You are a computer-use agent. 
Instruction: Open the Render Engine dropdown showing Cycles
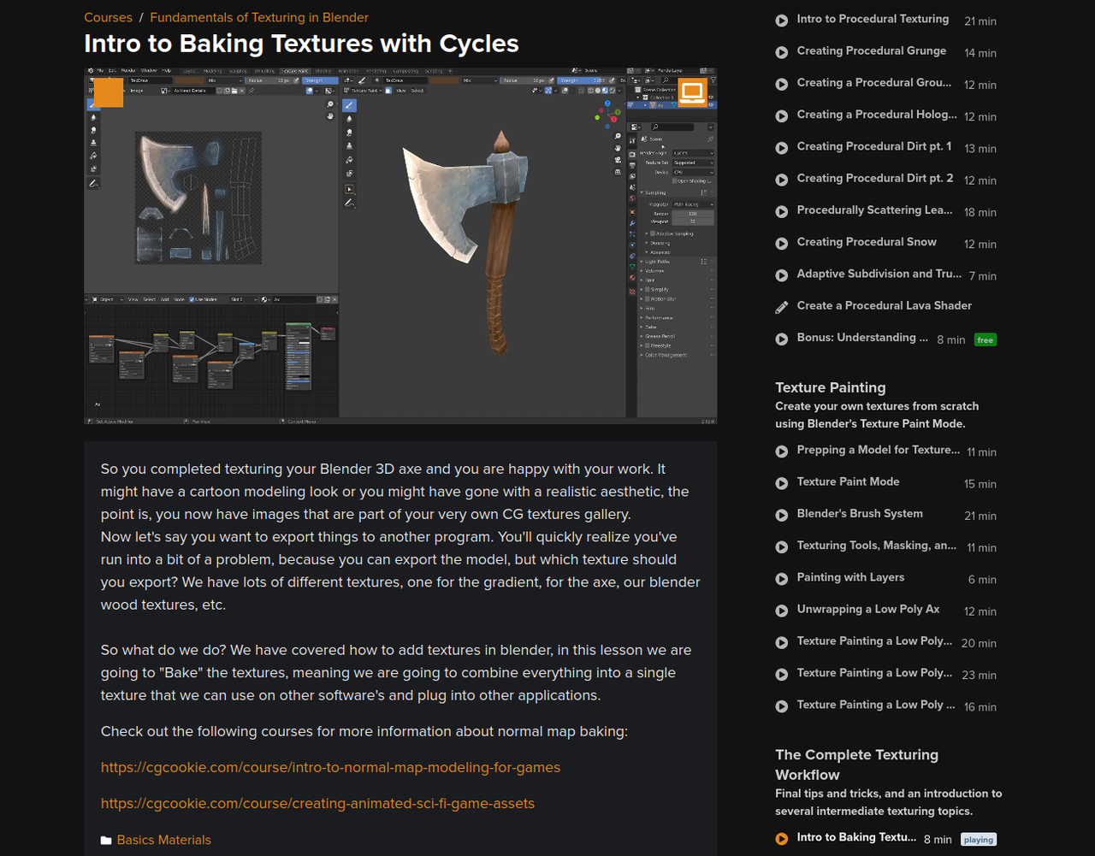tap(693, 153)
